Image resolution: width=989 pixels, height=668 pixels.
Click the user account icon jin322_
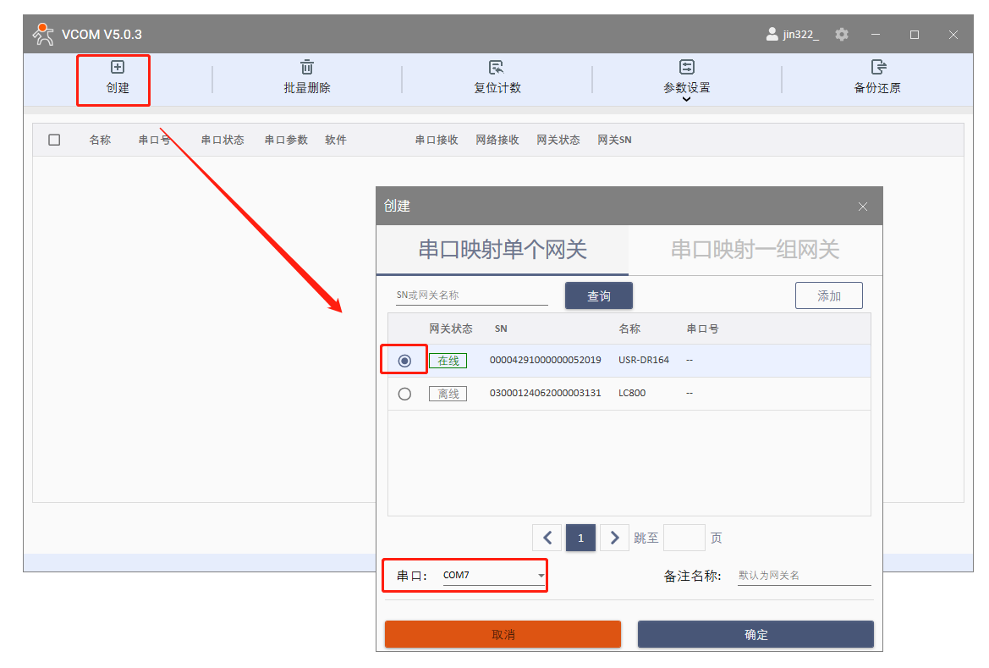[x=772, y=35]
